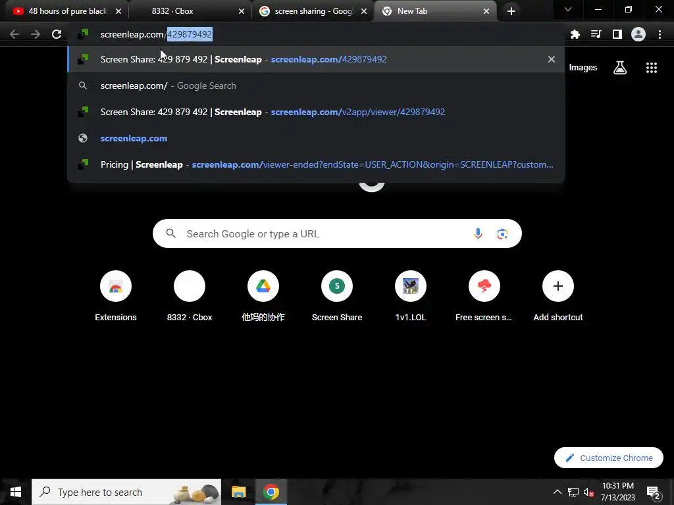674x505 pixels.
Task: Open the Images link
Action: [x=583, y=68]
